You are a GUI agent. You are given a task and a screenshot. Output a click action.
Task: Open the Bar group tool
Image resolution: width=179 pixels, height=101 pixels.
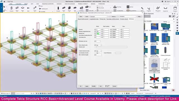(158, 9)
